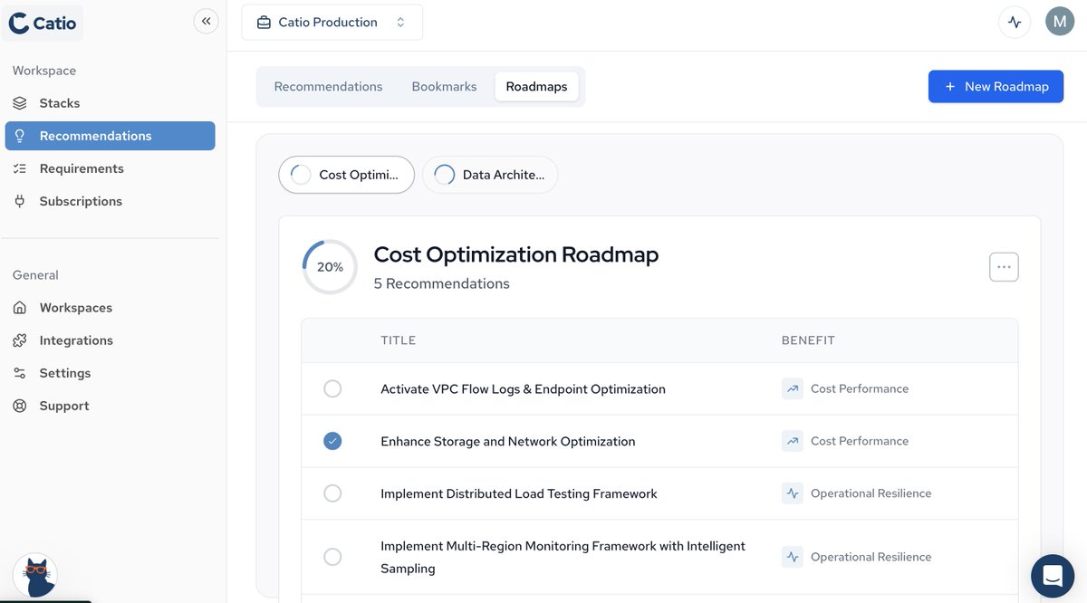The image size is (1087, 603).
Task: Open Activate VPC Flow Logs & Endpoint Optimization
Action: pyautogui.click(x=523, y=389)
